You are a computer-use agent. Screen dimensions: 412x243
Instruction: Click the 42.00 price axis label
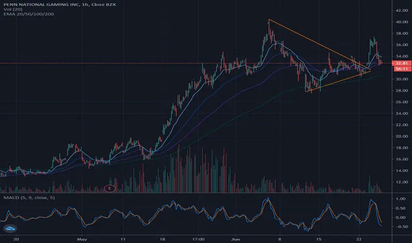pyautogui.click(x=402, y=11)
